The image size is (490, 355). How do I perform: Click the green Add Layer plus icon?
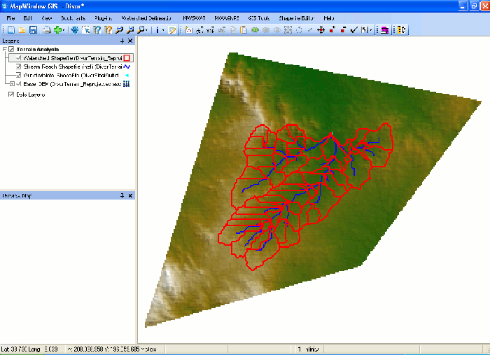(x=57, y=30)
